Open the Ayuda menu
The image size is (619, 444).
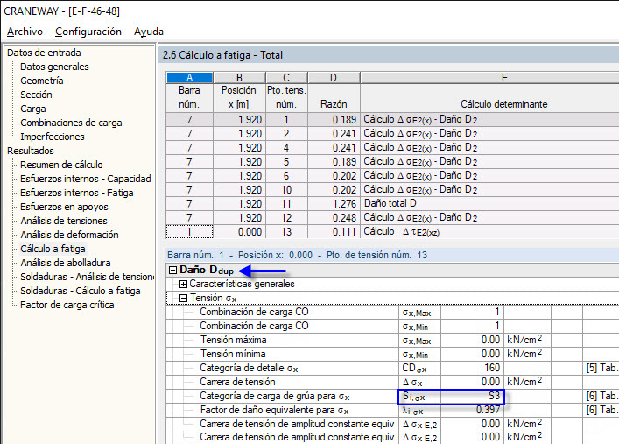pos(149,32)
